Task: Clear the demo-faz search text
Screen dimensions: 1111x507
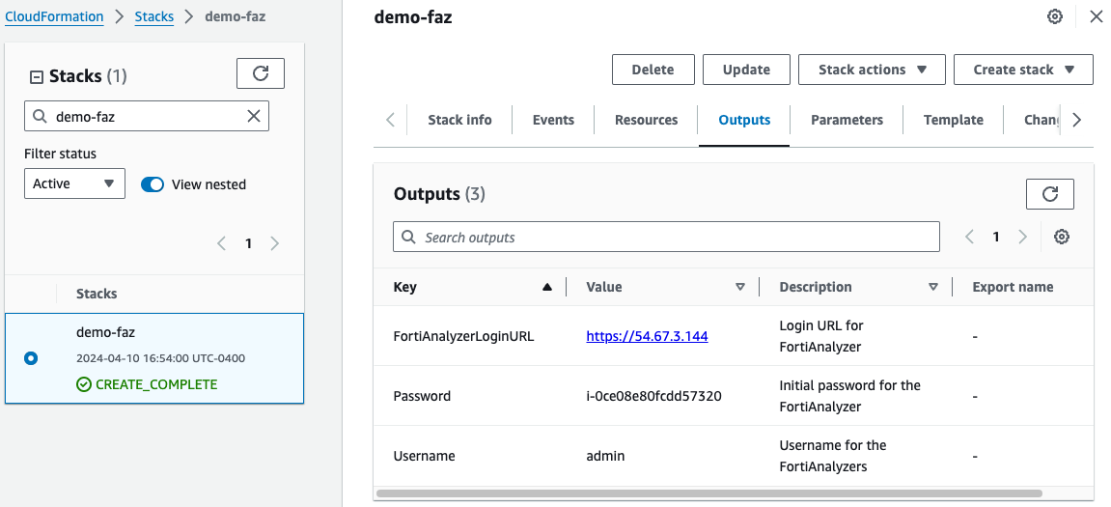Action: pos(254,116)
